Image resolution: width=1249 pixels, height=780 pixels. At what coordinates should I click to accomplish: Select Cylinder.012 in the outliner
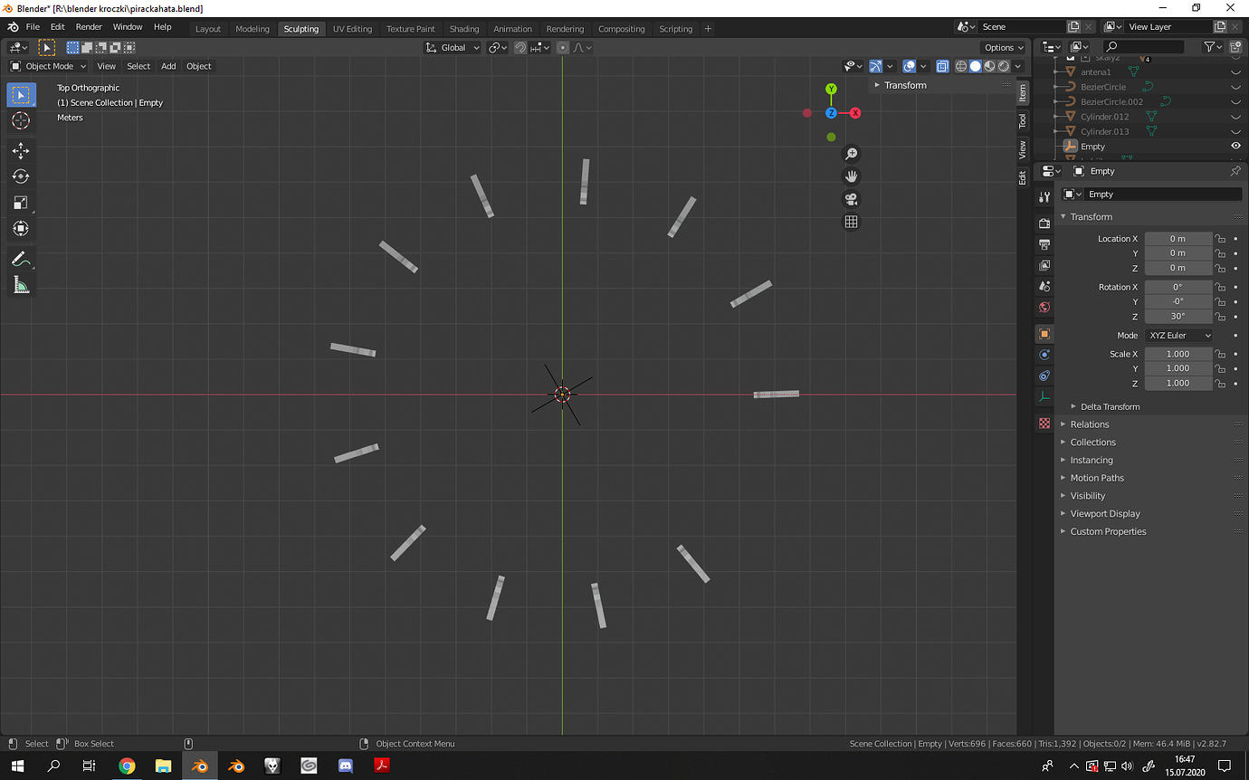(1104, 117)
